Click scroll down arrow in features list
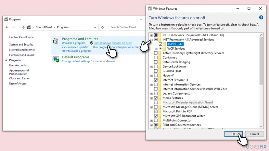The image size is (269, 151). click(x=261, y=127)
